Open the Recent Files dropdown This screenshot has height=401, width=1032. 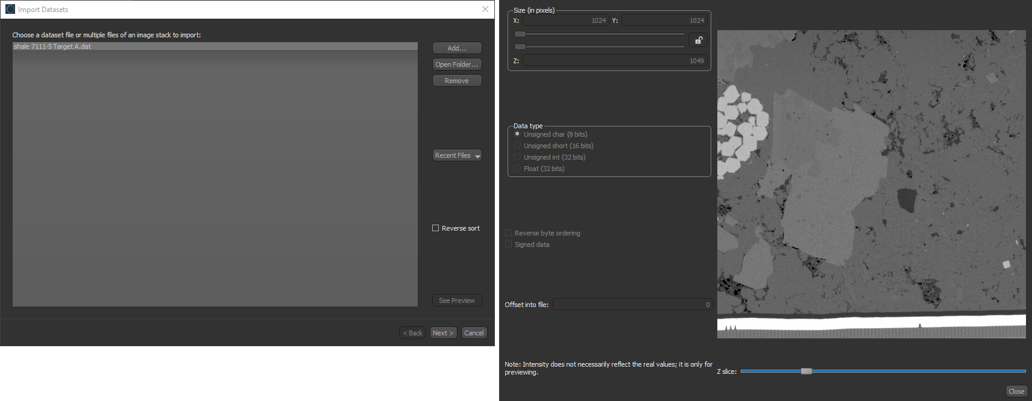[x=457, y=155]
